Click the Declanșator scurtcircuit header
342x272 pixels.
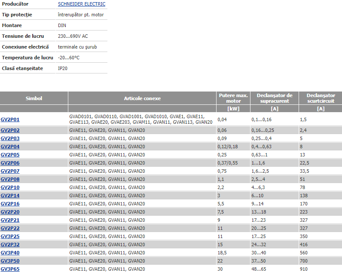tap(321, 98)
